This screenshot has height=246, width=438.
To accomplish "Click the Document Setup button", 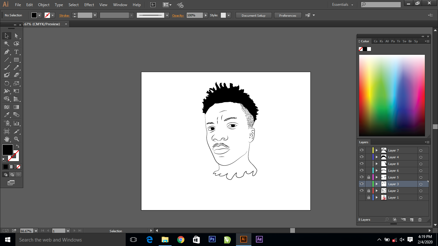I will 254,15.
